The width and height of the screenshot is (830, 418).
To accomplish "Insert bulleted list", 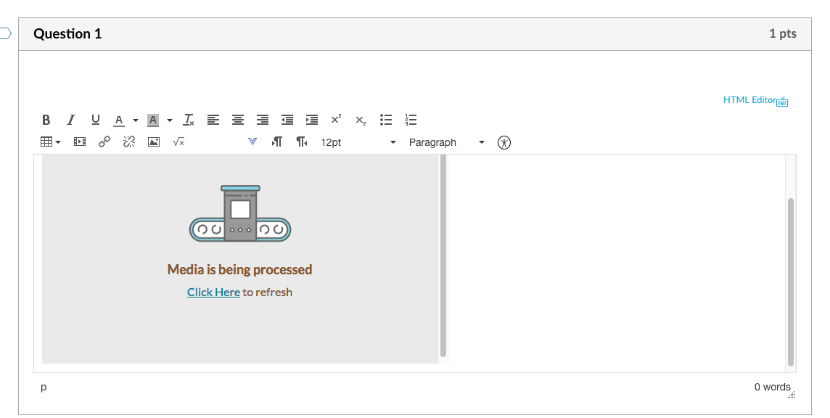I will (386, 120).
